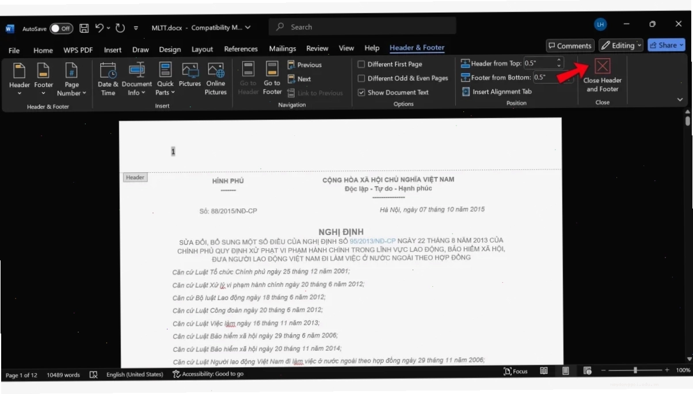The image size is (693, 394).
Task: Select the Print Layout view button
Action: (566, 371)
